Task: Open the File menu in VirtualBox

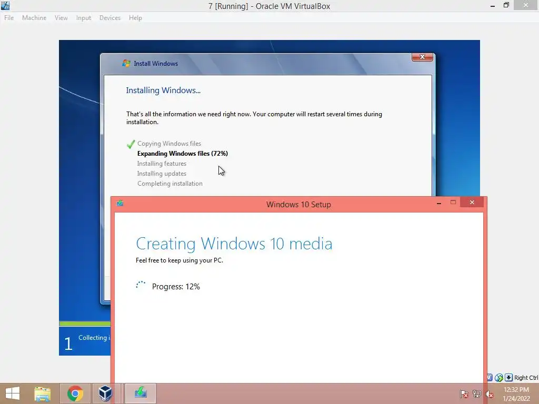Action: tap(9, 18)
